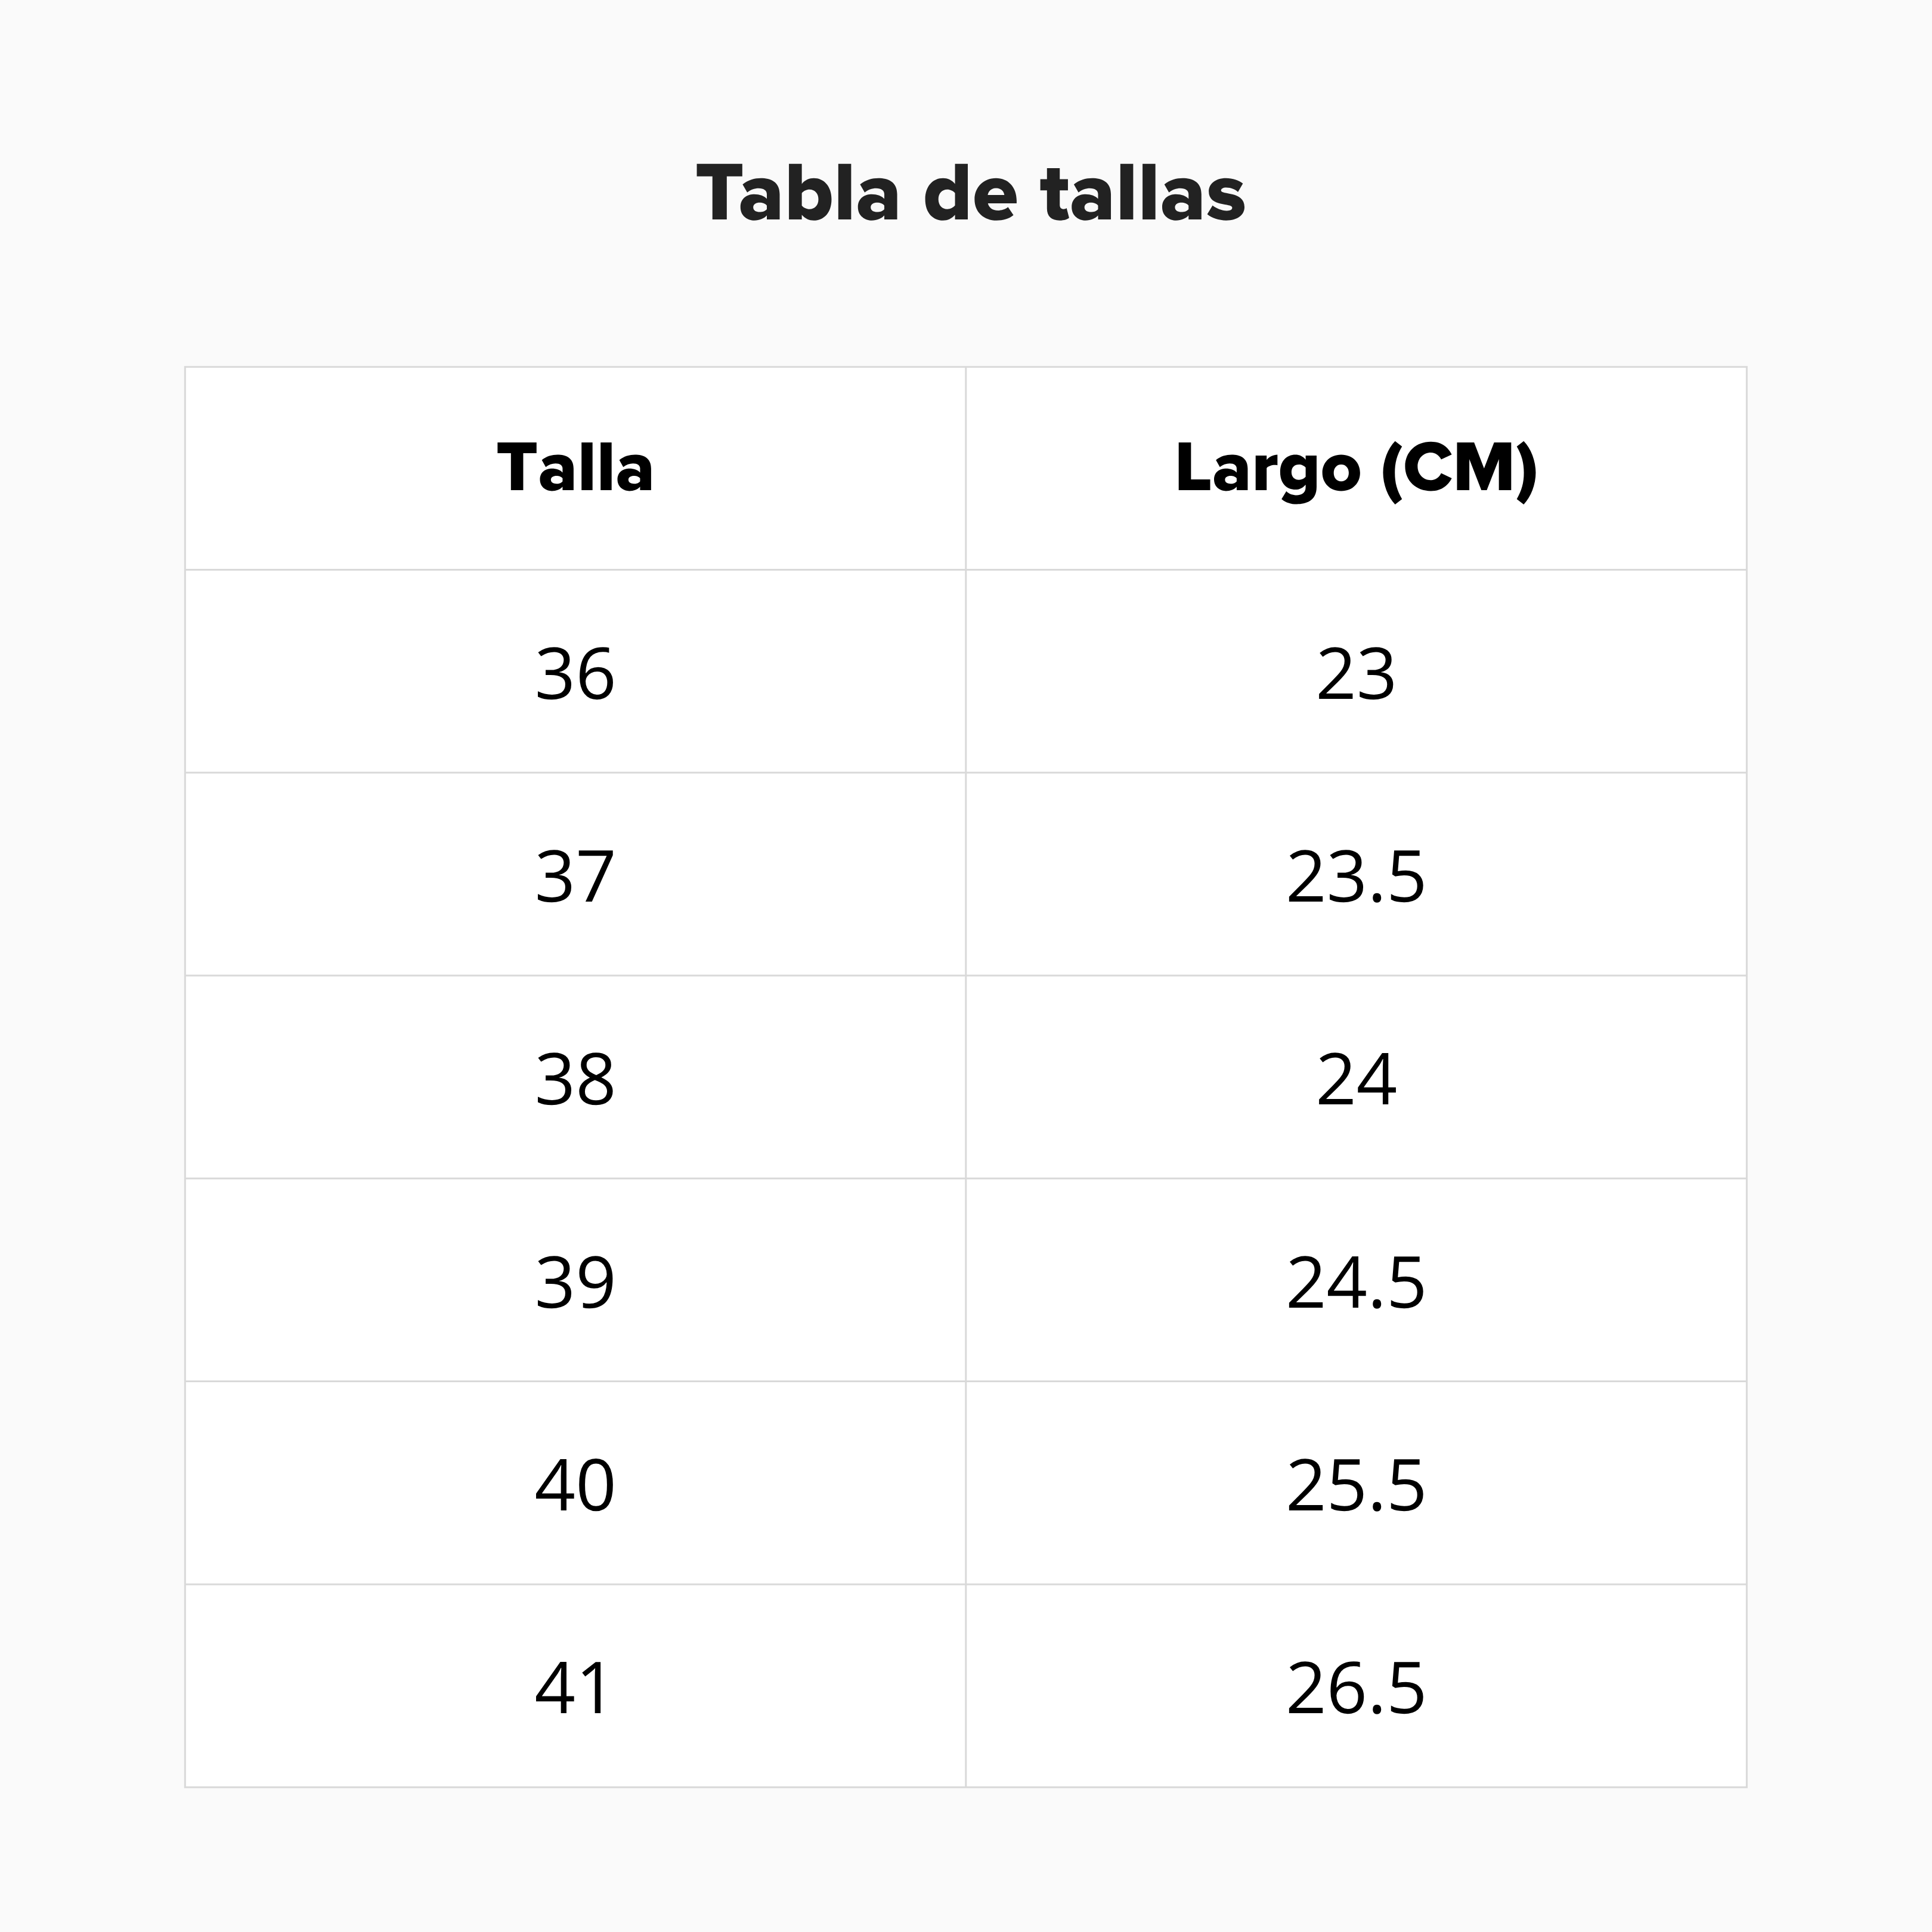This screenshot has width=1932, height=1932.
Task: Click the divider between Talla and Largo headers
Action: point(966,468)
